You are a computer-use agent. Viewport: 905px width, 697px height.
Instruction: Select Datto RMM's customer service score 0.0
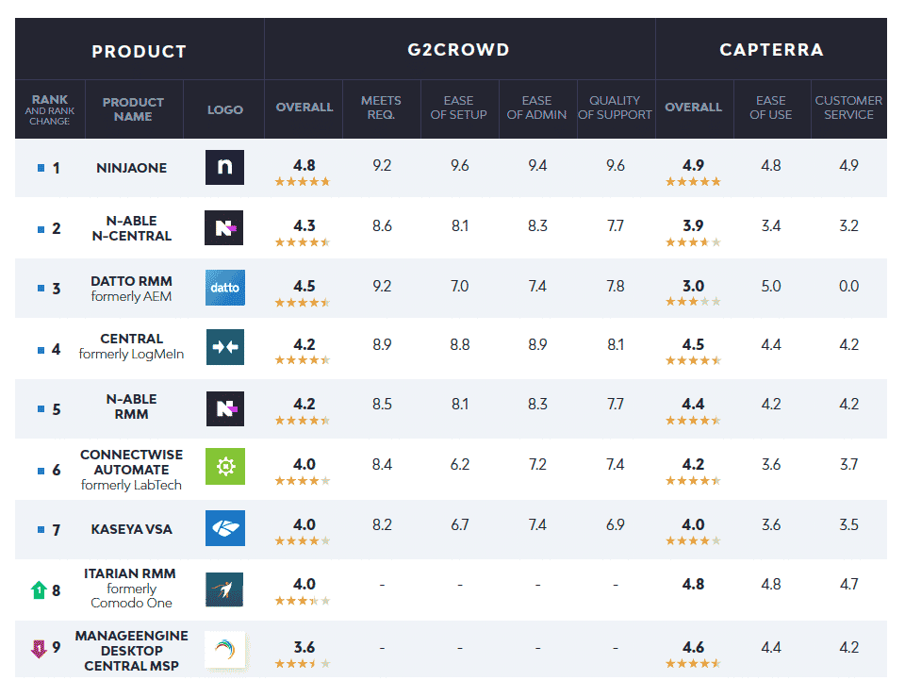click(x=848, y=287)
